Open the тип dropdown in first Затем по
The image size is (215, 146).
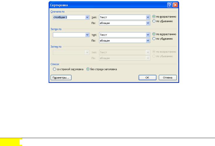pyautogui.click(x=148, y=35)
